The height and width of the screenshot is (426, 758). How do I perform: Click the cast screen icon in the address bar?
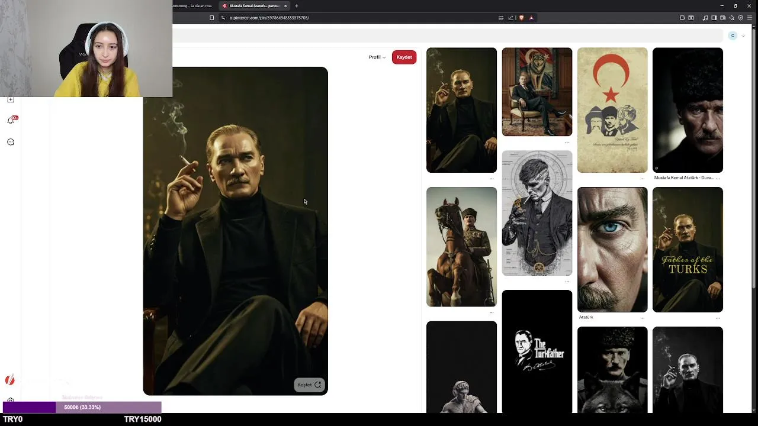501,18
